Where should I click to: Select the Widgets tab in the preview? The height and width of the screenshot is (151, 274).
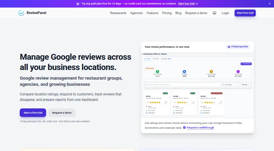click(166, 59)
